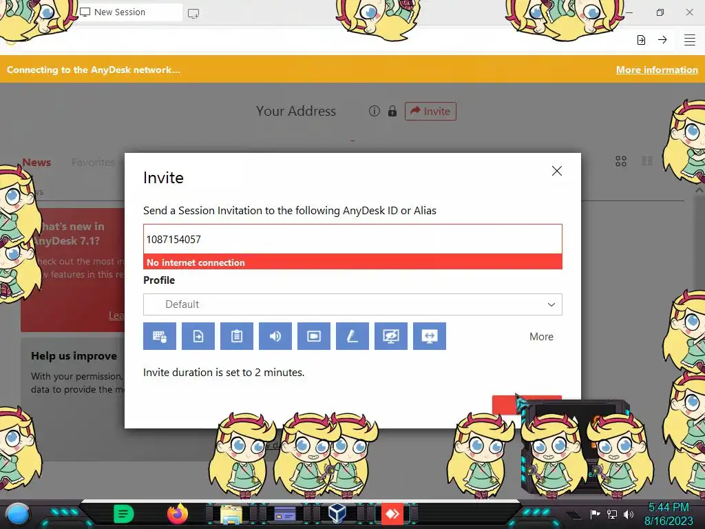This screenshot has height=529, width=705.
Task: Toggle sound transmission permission
Action: pyautogui.click(x=275, y=336)
